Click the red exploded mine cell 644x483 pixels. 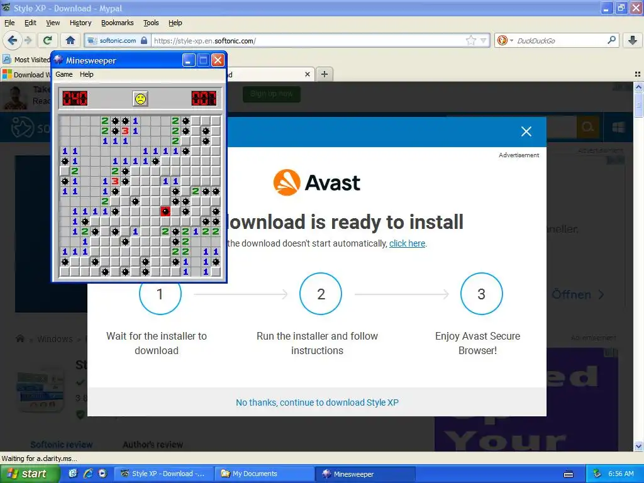(165, 211)
